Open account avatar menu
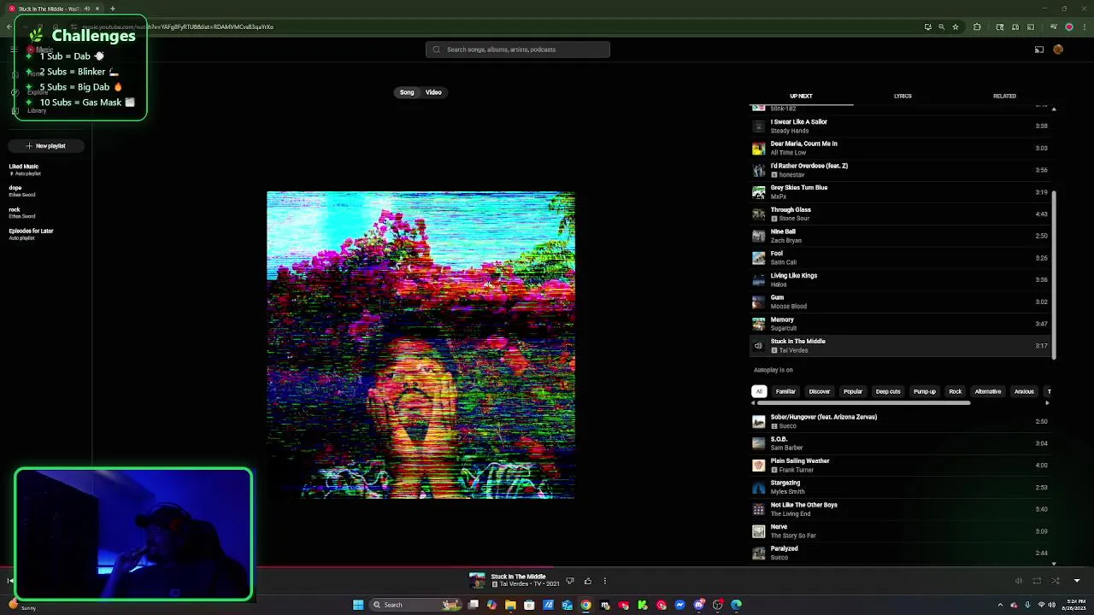1094x615 pixels. pyautogui.click(x=1058, y=50)
